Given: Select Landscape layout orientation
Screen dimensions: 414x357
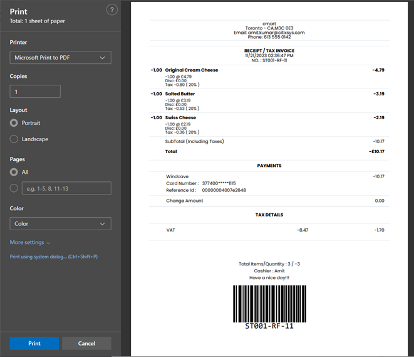Looking at the screenshot, I should tap(14, 139).
